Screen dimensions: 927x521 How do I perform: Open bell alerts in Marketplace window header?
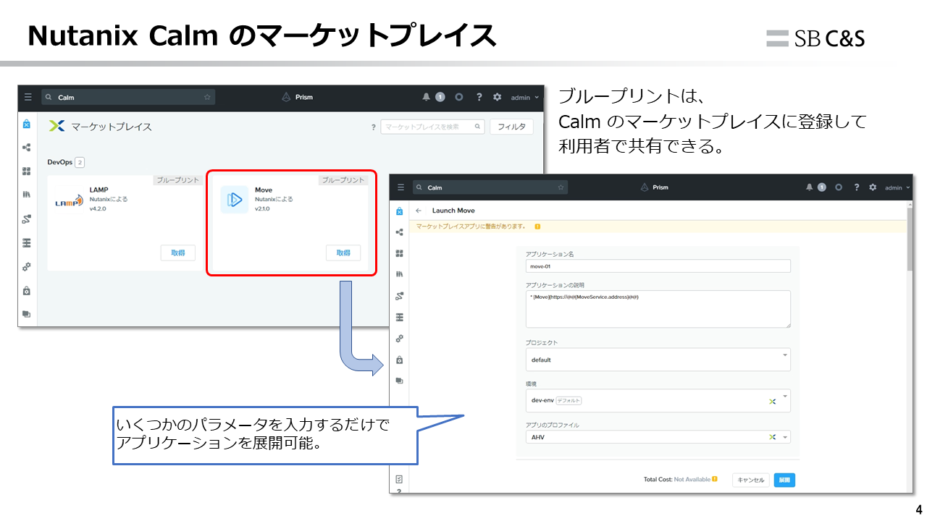click(x=426, y=97)
